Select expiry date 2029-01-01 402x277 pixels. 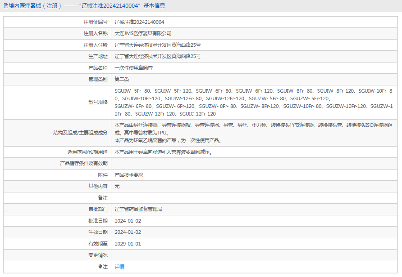point(128,244)
